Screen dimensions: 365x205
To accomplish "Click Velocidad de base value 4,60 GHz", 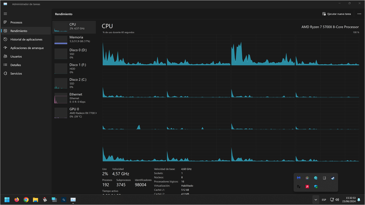I will pos(186,169).
